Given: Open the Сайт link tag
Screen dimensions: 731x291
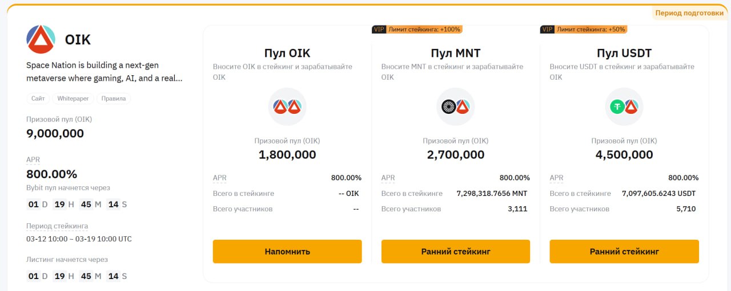Looking at the screenshot, I should tap(38, 99).
